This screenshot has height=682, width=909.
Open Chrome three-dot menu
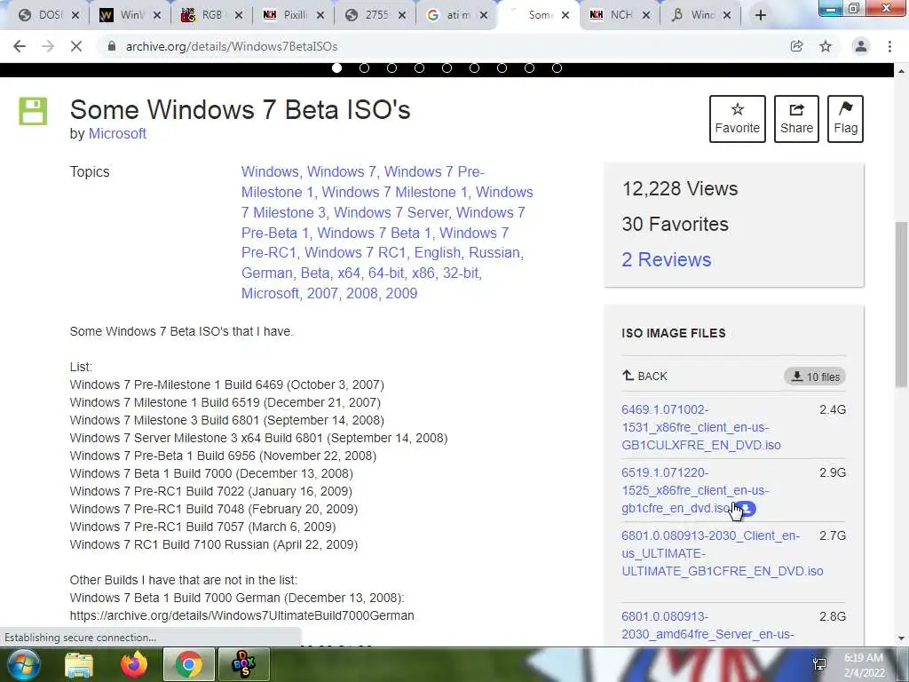889,46
